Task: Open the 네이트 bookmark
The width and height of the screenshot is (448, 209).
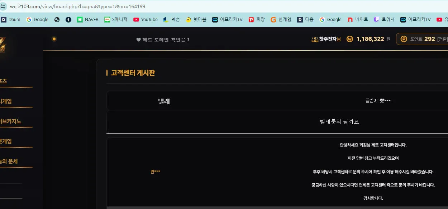Action: pos(358,20)
